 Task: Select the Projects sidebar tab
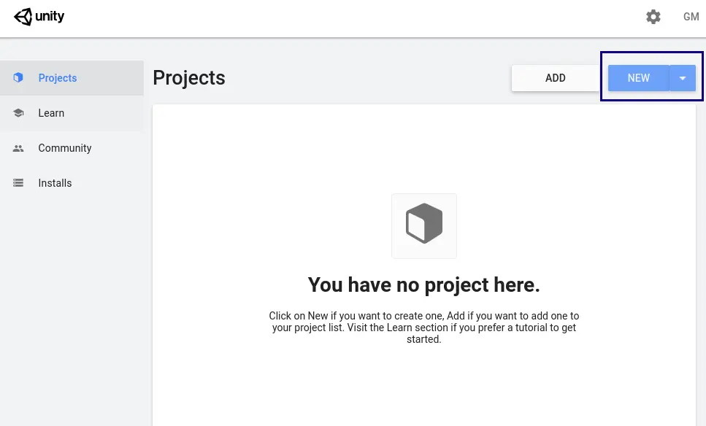pos(72,78)
